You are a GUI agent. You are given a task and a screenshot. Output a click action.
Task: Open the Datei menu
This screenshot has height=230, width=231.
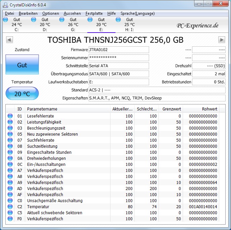point(9,13)
